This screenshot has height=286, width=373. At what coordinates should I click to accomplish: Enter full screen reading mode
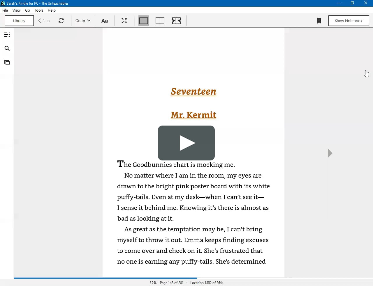(x=124, y=21)
